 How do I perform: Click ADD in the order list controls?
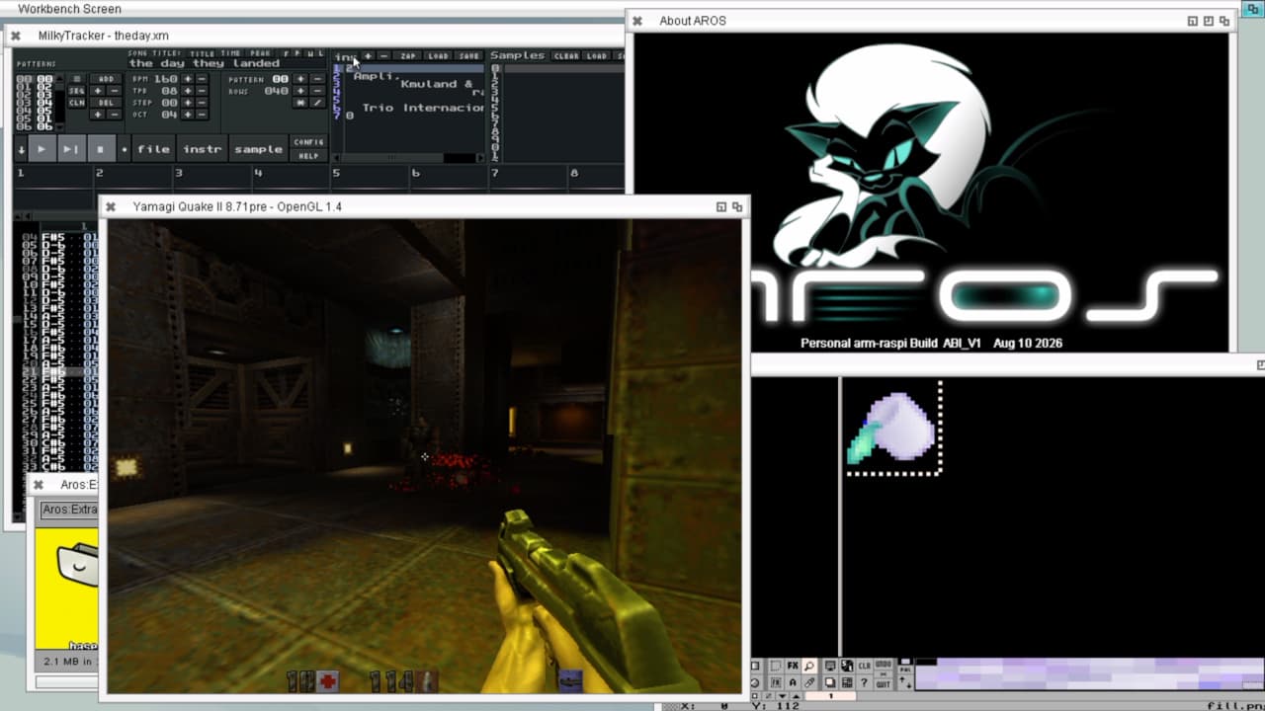coord(105,79)
